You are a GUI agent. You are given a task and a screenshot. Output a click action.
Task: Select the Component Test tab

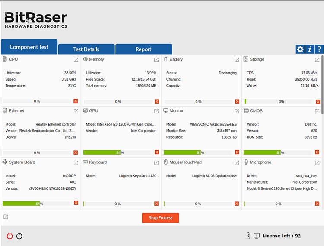click(29, 47)
